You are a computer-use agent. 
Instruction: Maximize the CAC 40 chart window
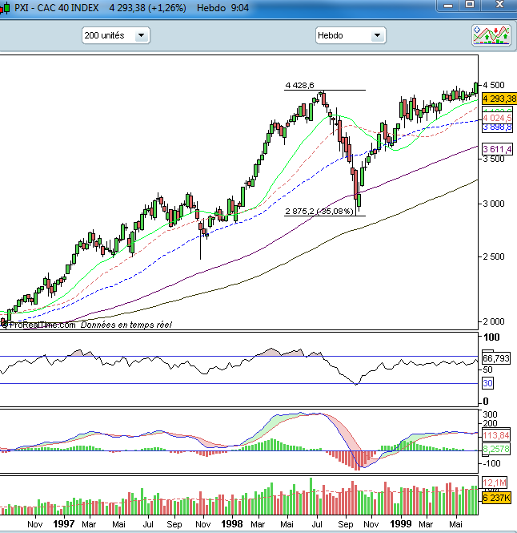(470, 5)
